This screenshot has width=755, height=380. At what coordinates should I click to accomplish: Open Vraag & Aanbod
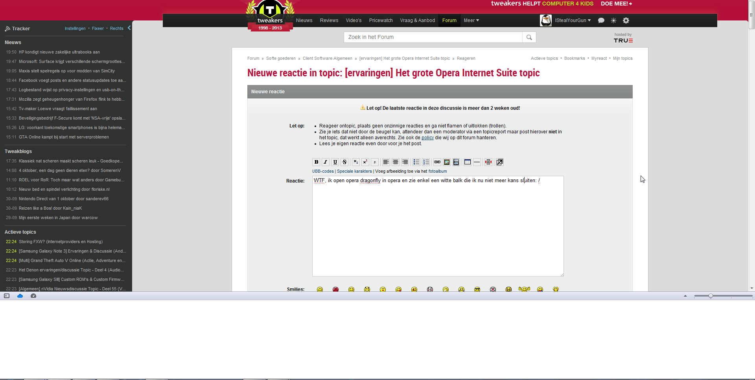pyautogui.click(x=417, y=20)
